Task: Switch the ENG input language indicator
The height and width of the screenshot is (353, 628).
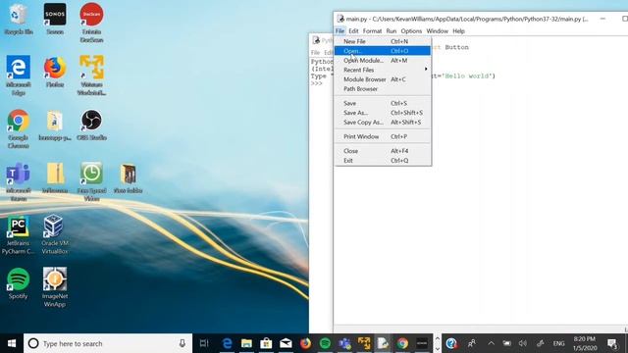Action: pos(558,343)
